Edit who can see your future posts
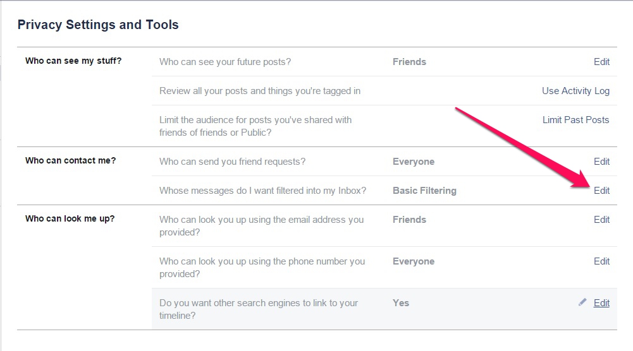The height and width of the screenshot is (351, 633). click(601, 62)
